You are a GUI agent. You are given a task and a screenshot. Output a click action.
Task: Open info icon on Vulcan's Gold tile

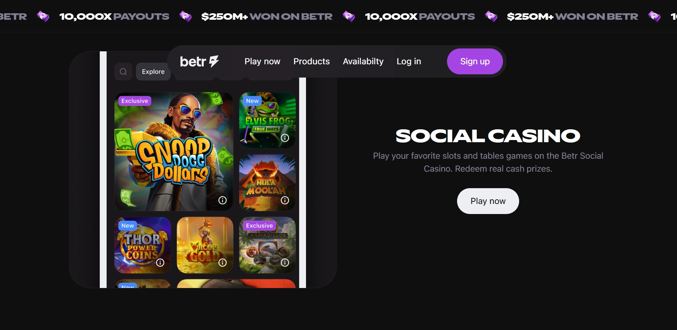pyautogui.click(x=222, y=262)
